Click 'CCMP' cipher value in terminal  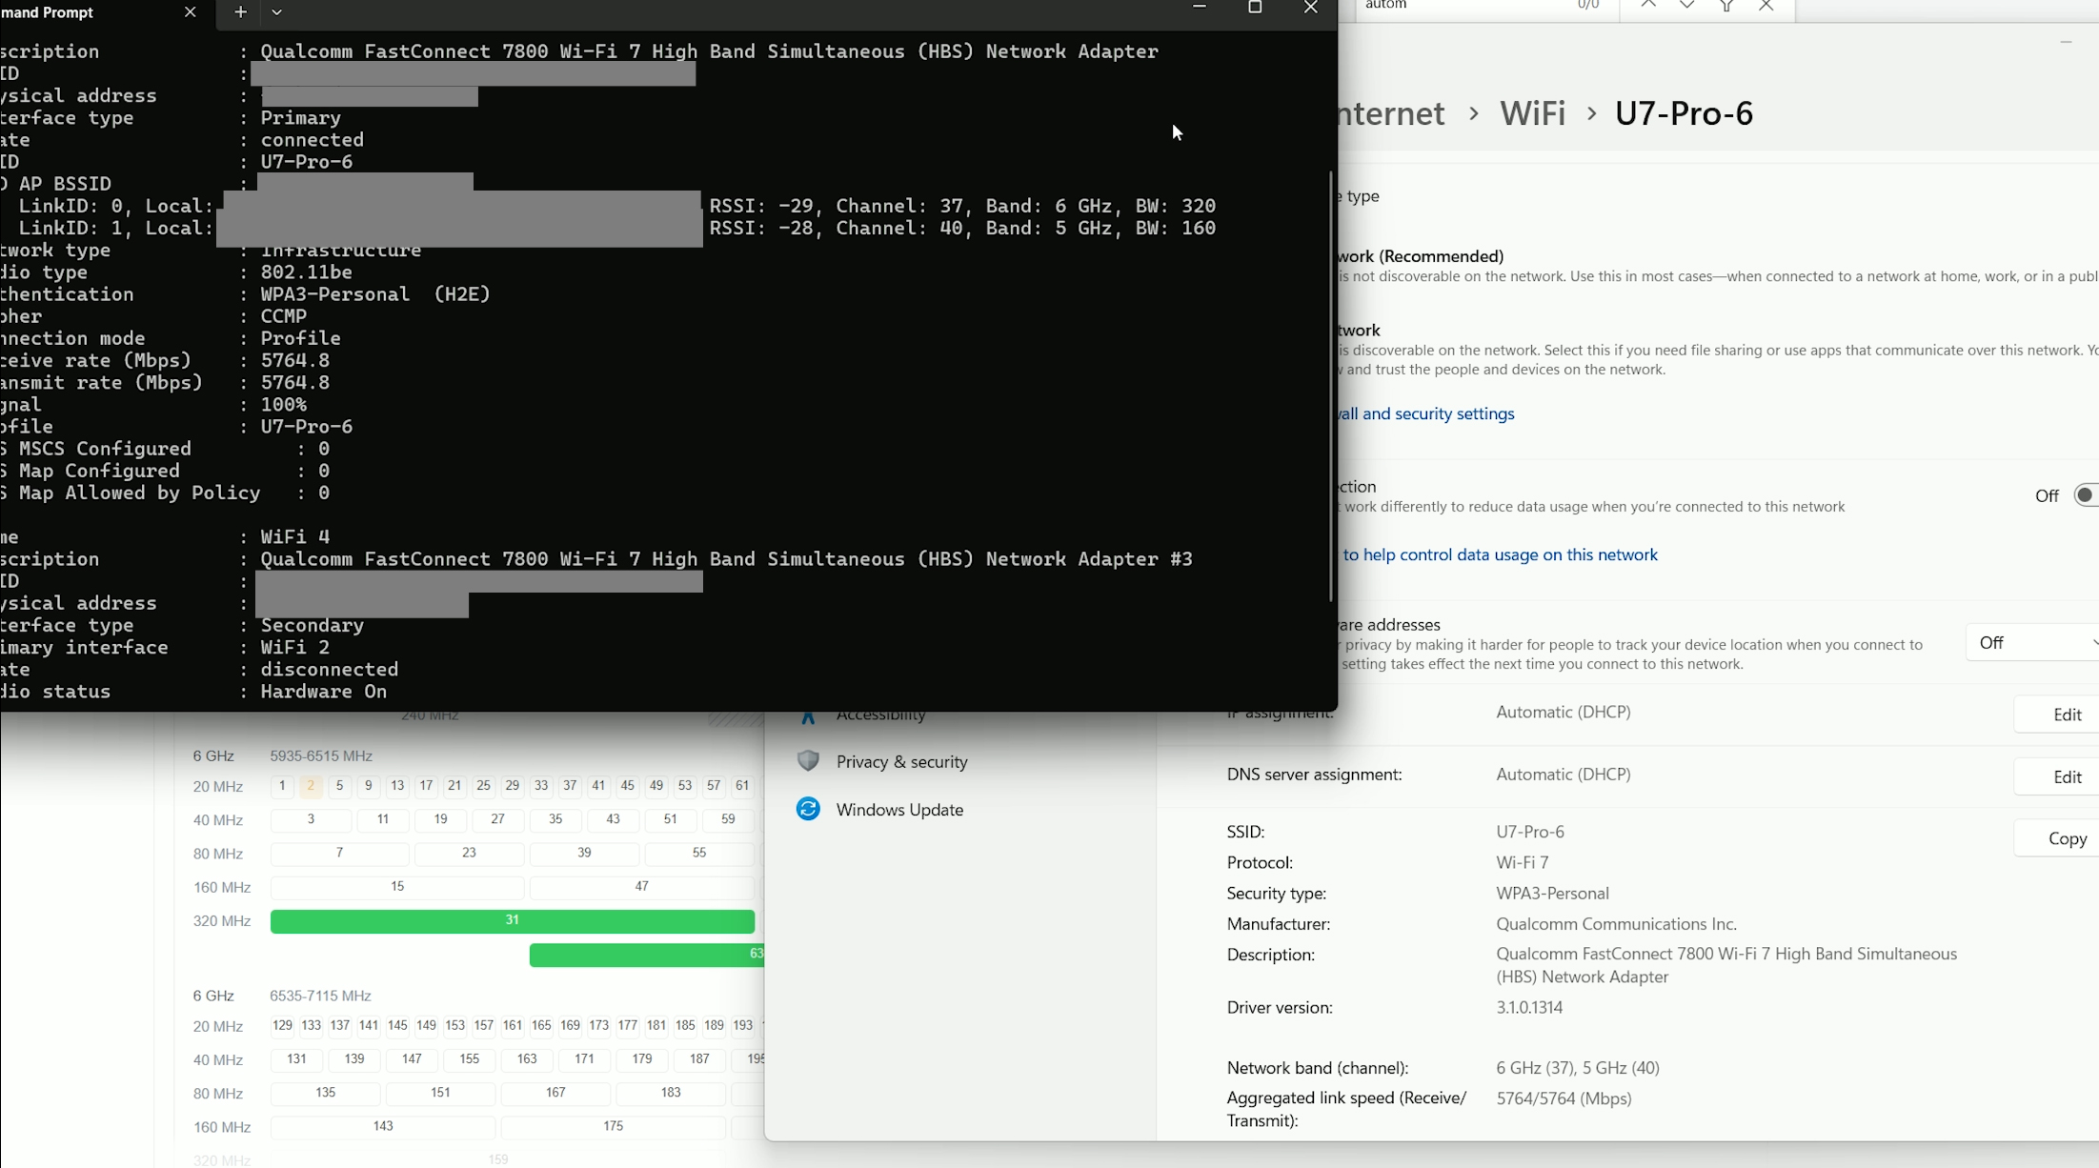point(284,316)
